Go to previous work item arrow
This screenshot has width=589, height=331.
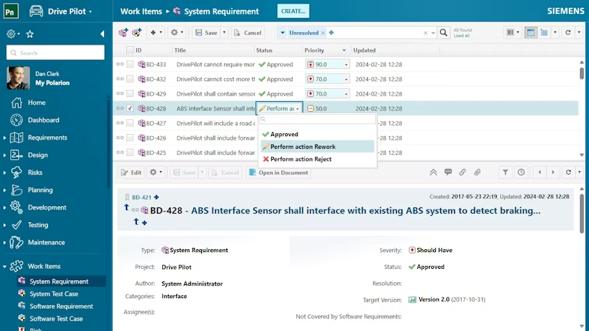coord(539,172)
